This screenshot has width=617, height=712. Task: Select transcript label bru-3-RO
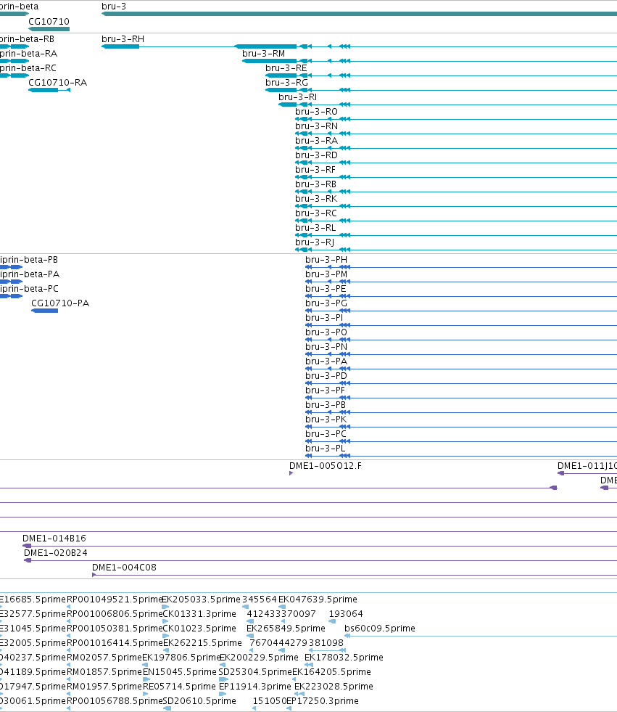point(317,112)
